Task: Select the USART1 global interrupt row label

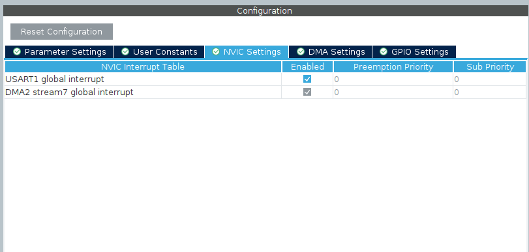Action: click(55, 79)
